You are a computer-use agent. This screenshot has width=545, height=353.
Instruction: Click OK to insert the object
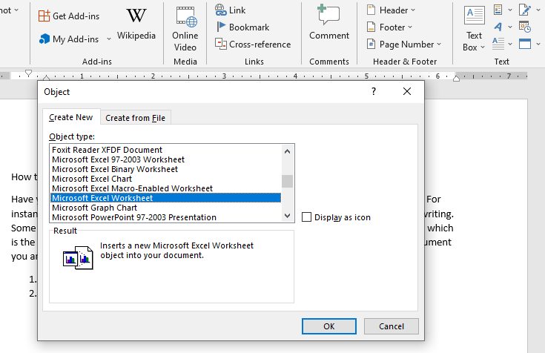click(x=328, y=326)
